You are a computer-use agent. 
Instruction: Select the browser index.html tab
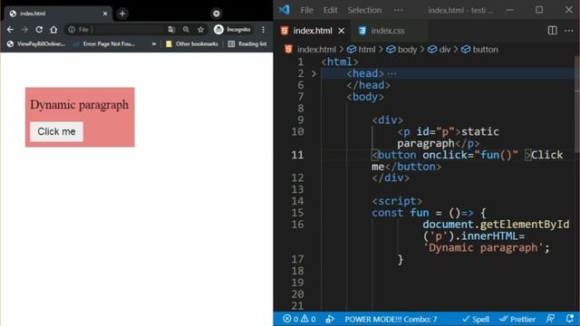(58, 14)
